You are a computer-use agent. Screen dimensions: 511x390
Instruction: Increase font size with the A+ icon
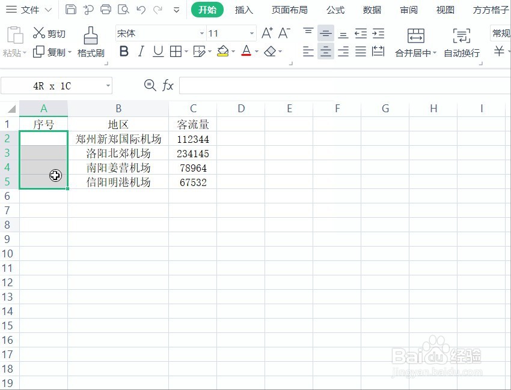[x=267, y=33]
